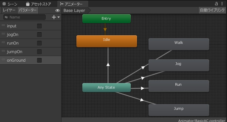Select the runOn parameter name
This screenshot has width=227, height=122.
pos(13,43)
